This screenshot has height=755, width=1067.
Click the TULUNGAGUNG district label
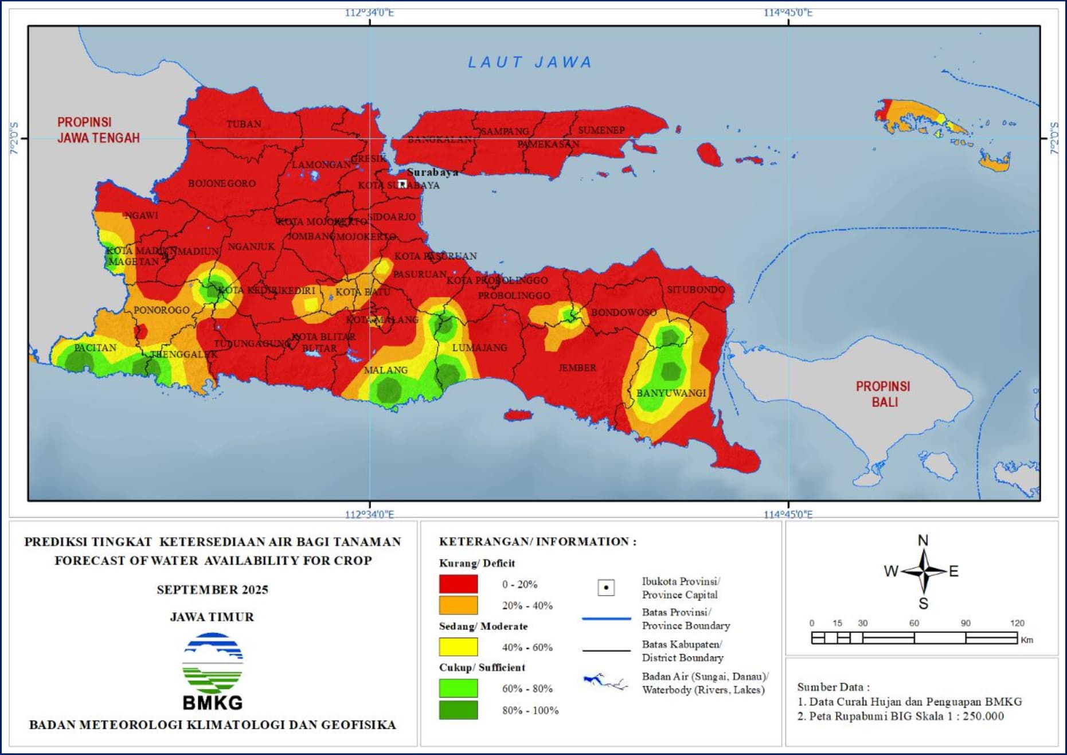[x=252, y=343]
